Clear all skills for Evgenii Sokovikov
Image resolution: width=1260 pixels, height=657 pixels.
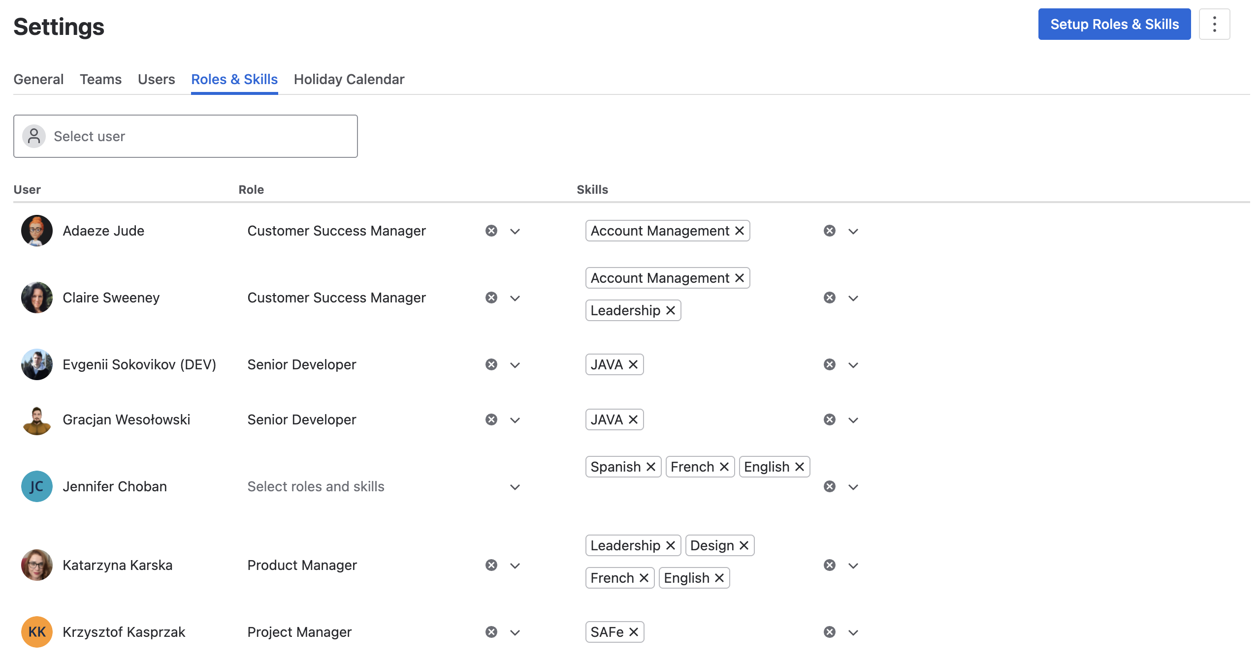tap(829, 364)
